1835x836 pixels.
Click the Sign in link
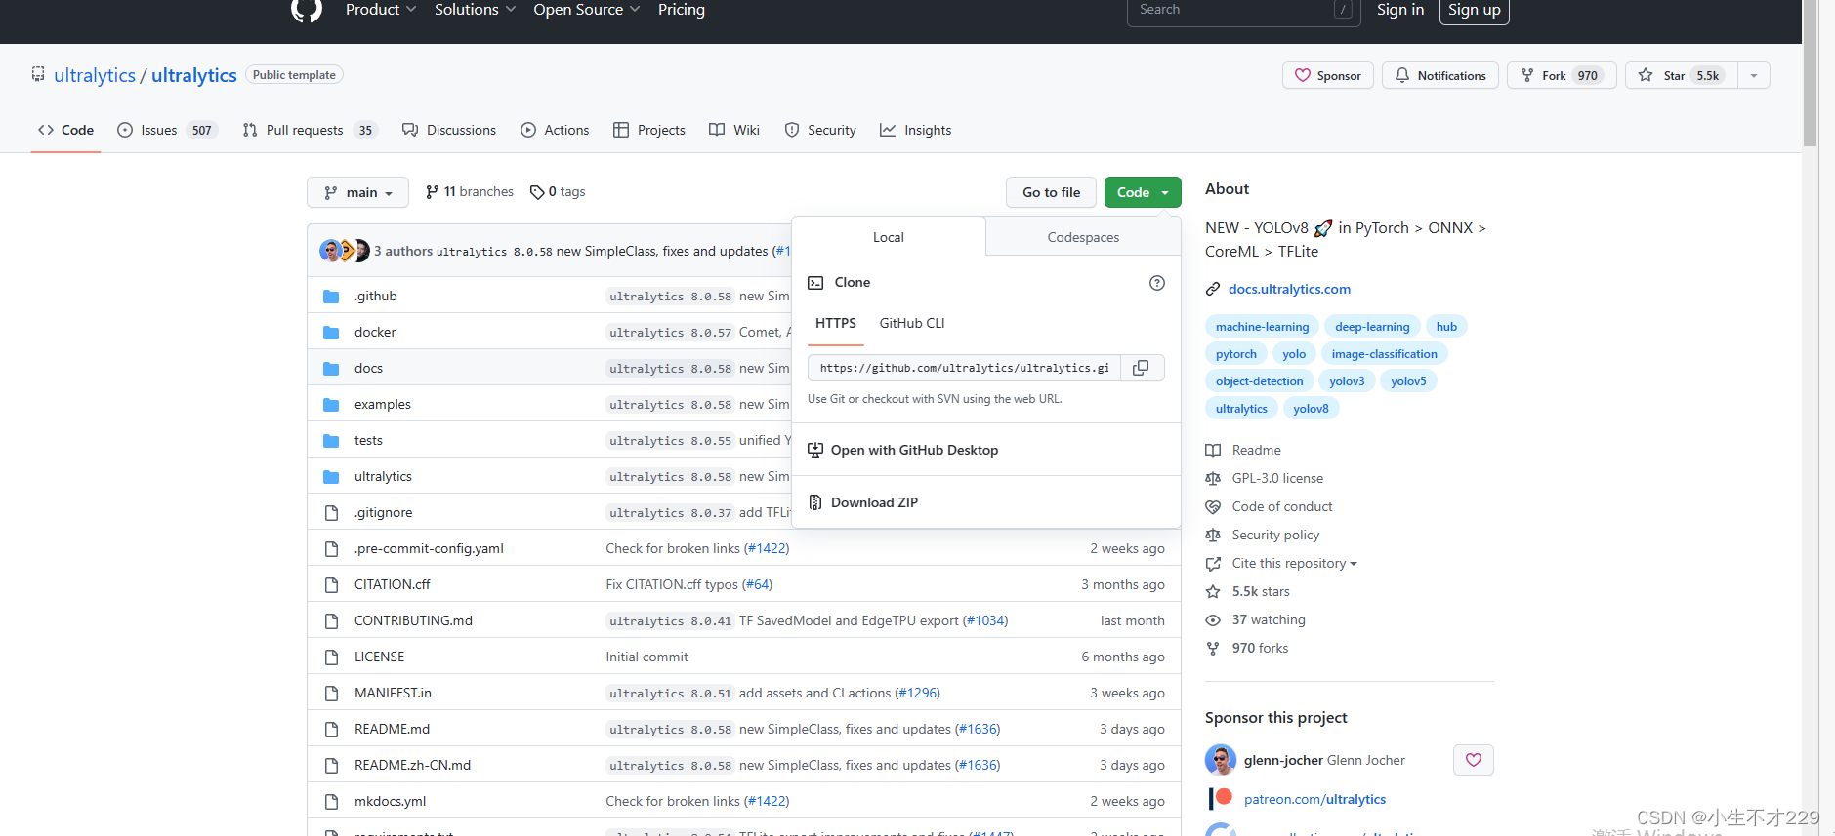(x=1400, y=10)
